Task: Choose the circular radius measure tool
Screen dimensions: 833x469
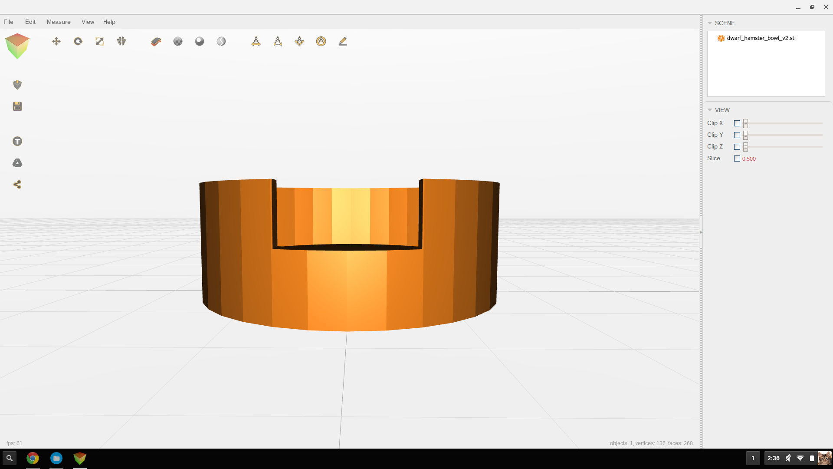Action: [x=321, y=41]
